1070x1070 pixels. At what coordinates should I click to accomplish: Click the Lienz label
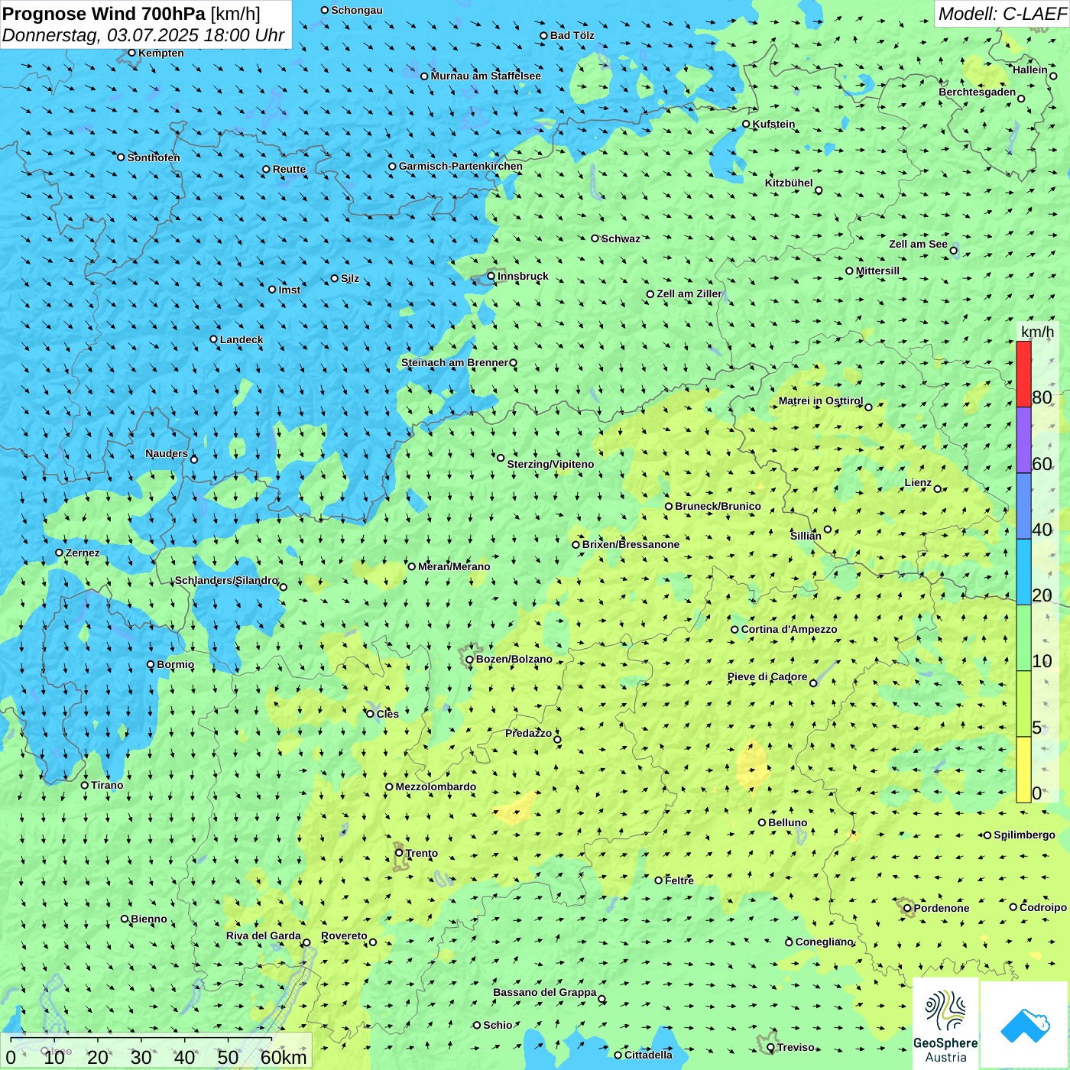coord(918,482)
